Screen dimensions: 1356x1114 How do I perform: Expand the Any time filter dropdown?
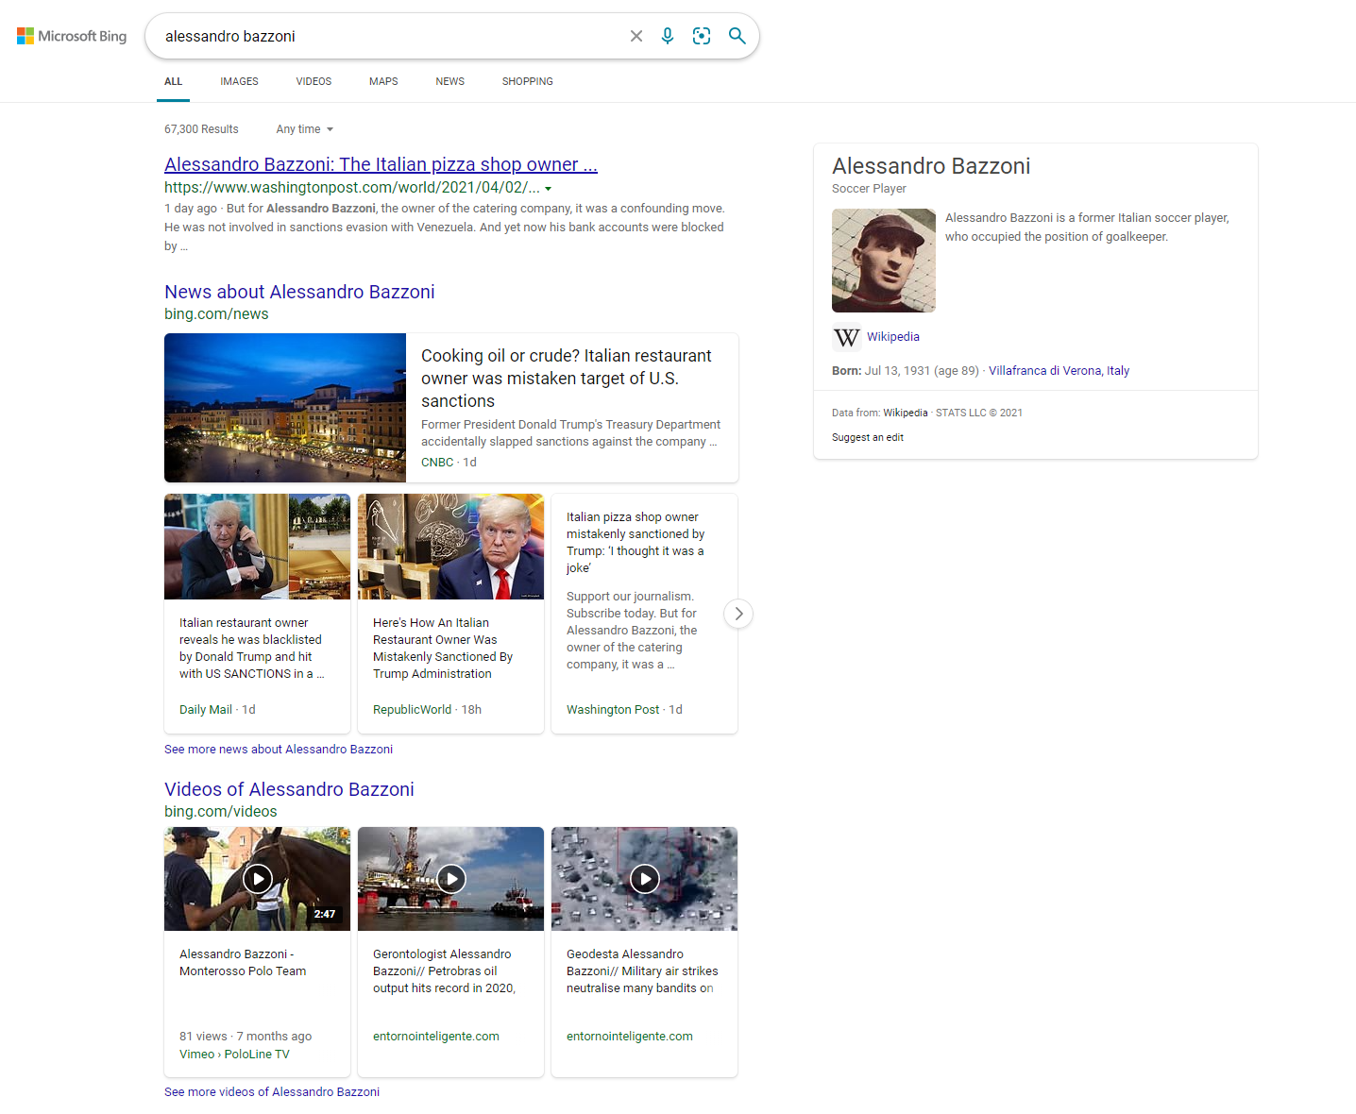coord(305,129)
